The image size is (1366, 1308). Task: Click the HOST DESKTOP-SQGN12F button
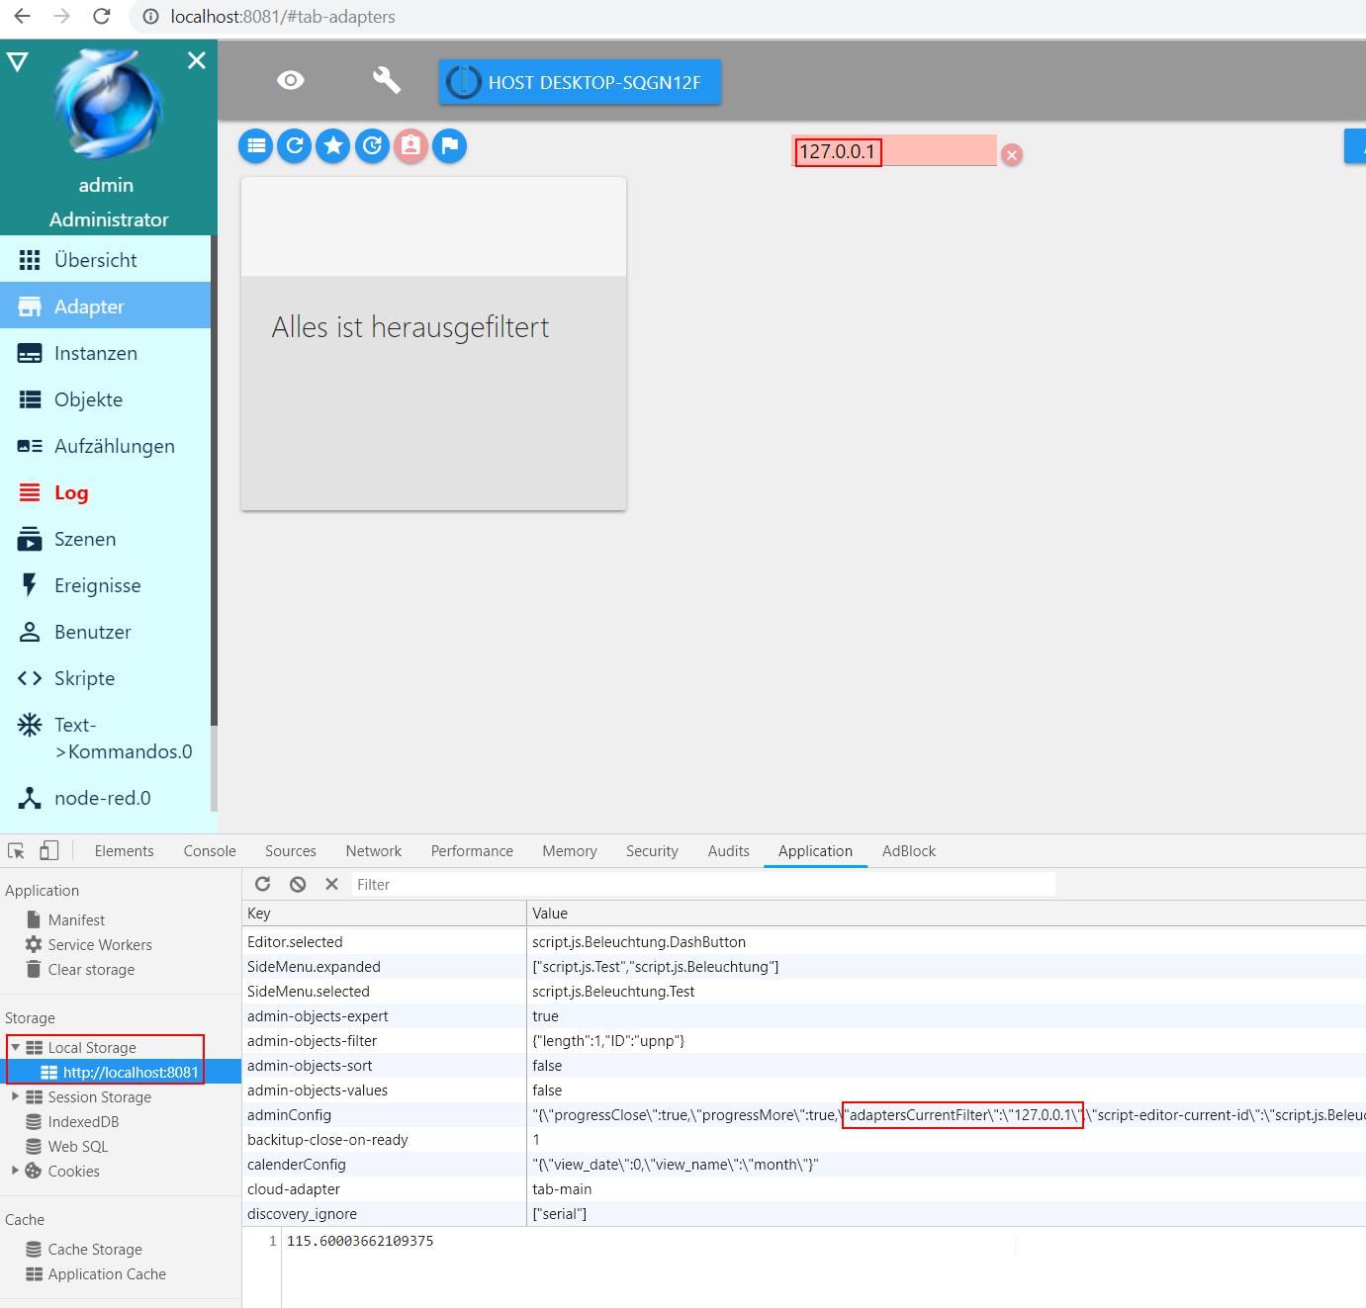580,82
